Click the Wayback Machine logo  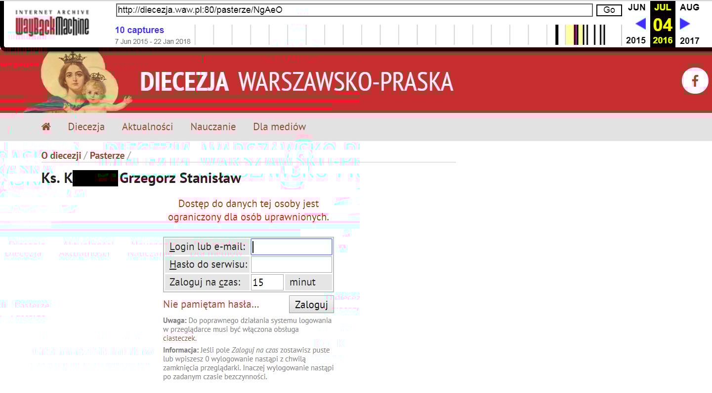(52, 23)
